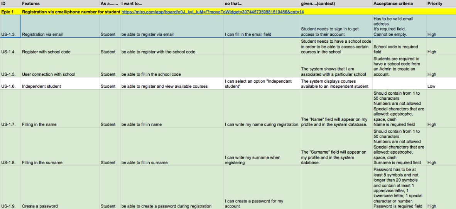The image size is (456, 209).
Task: Click 'Has to be valid email address' criteria cell
Action: point(399,27)
